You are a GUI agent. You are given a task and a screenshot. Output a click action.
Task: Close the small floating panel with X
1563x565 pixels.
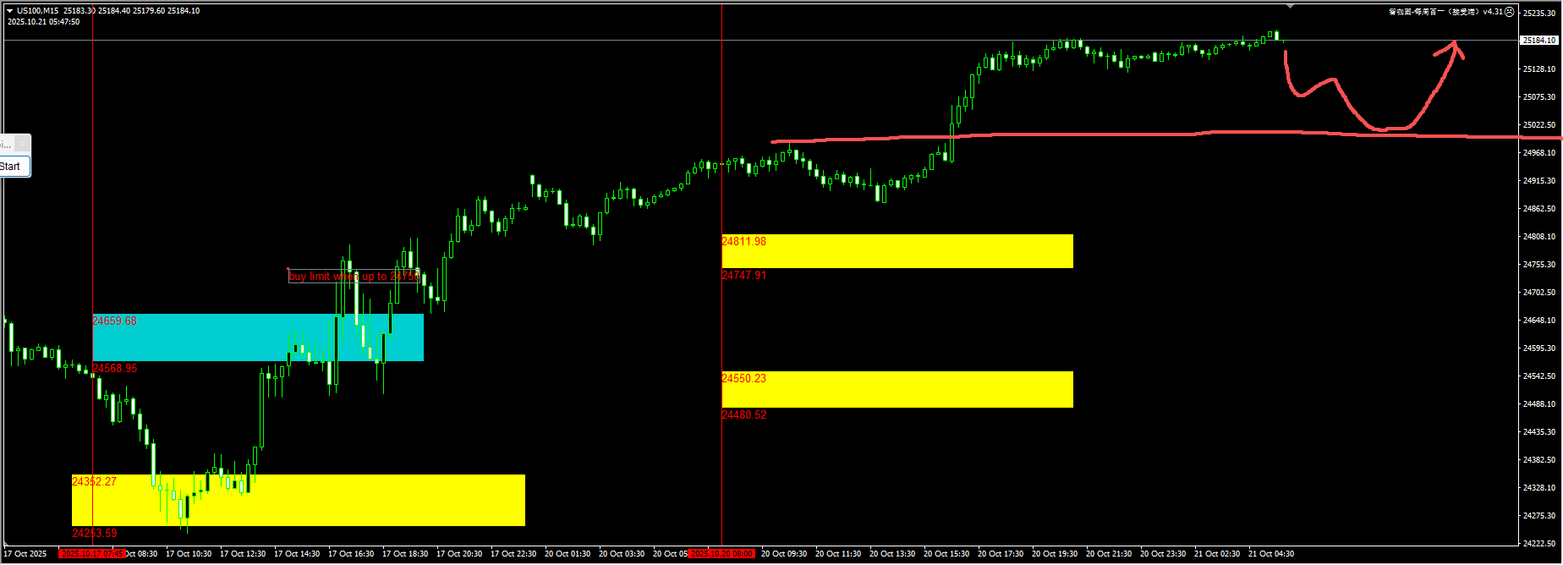[23, 144]
